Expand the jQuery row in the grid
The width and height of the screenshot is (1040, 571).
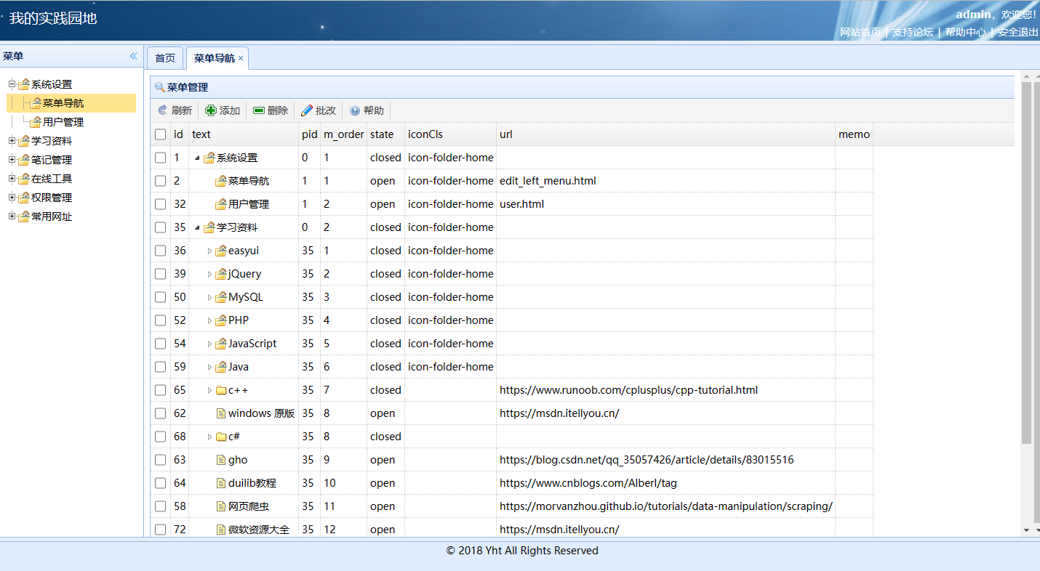click(209, 274)
